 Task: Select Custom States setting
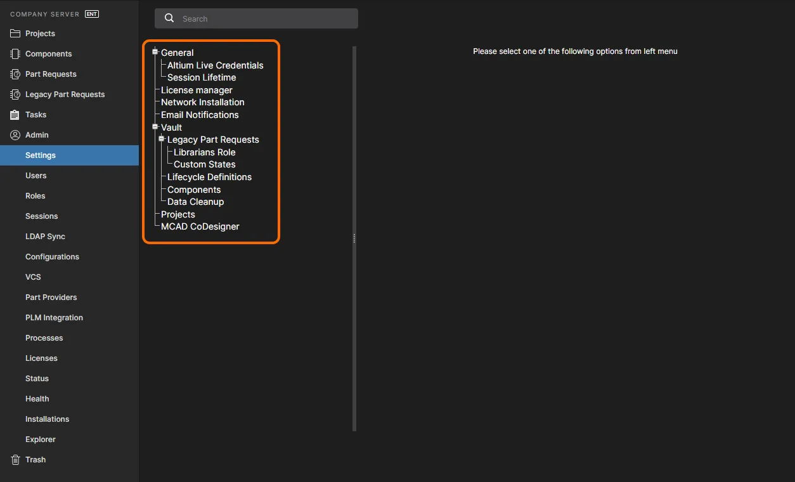(x=204, y=164)
